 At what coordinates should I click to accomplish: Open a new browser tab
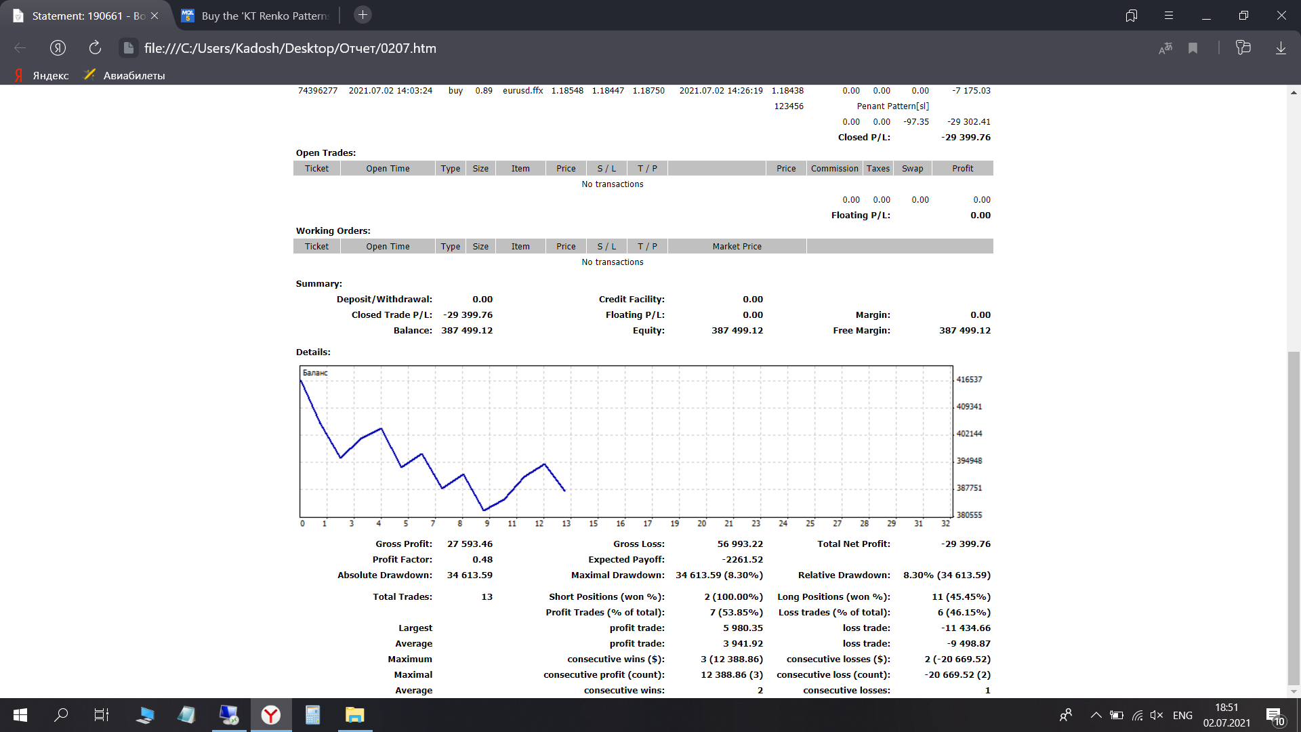click(x=363, y=15)
